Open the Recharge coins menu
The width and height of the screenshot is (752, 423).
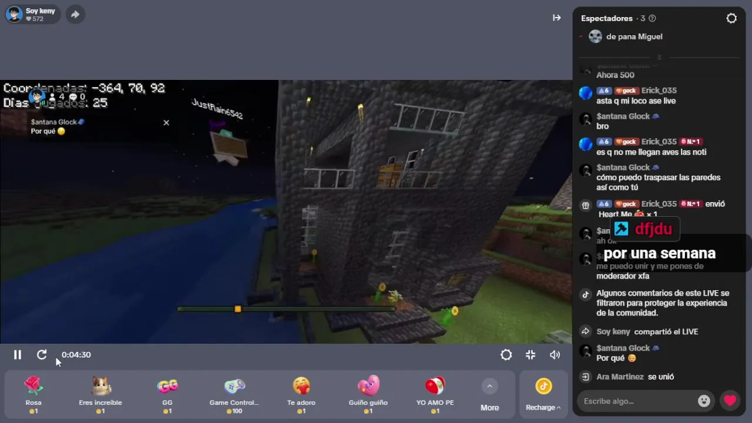[543, 395]
